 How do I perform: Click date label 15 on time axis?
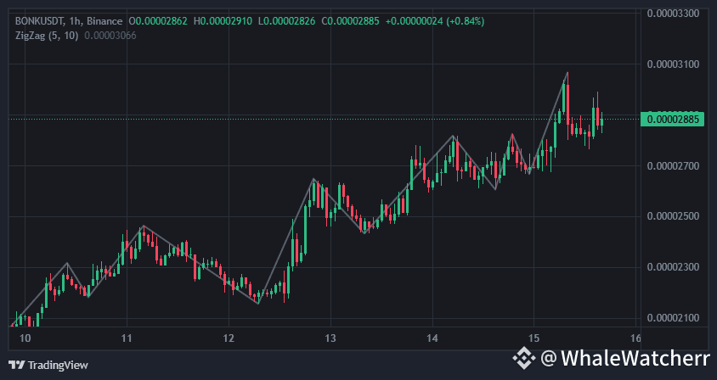click(x=534, y=338)
